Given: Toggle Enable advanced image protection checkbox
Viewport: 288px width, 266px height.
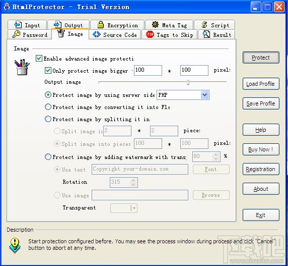Looking at the screenshot, I should [39, 59].
